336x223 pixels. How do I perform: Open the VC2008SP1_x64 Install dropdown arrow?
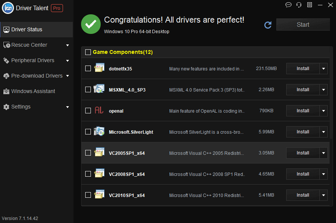pyautogui.click(x=324, y=174)
